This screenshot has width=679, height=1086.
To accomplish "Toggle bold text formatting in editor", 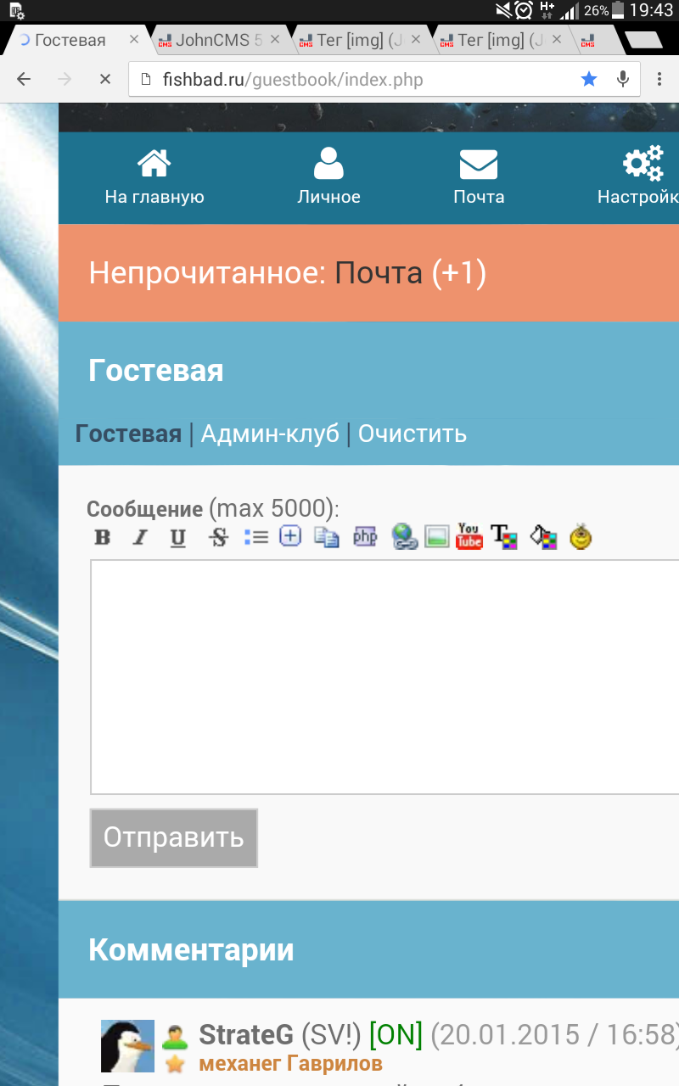I will [x=103, y=537].
